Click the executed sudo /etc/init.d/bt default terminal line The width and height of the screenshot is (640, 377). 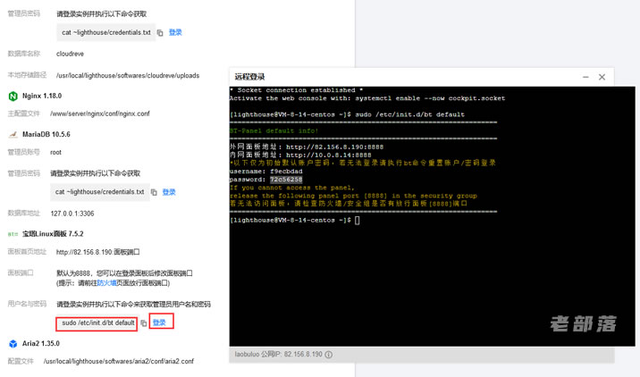pyautogui.click(x=347, y=114)
